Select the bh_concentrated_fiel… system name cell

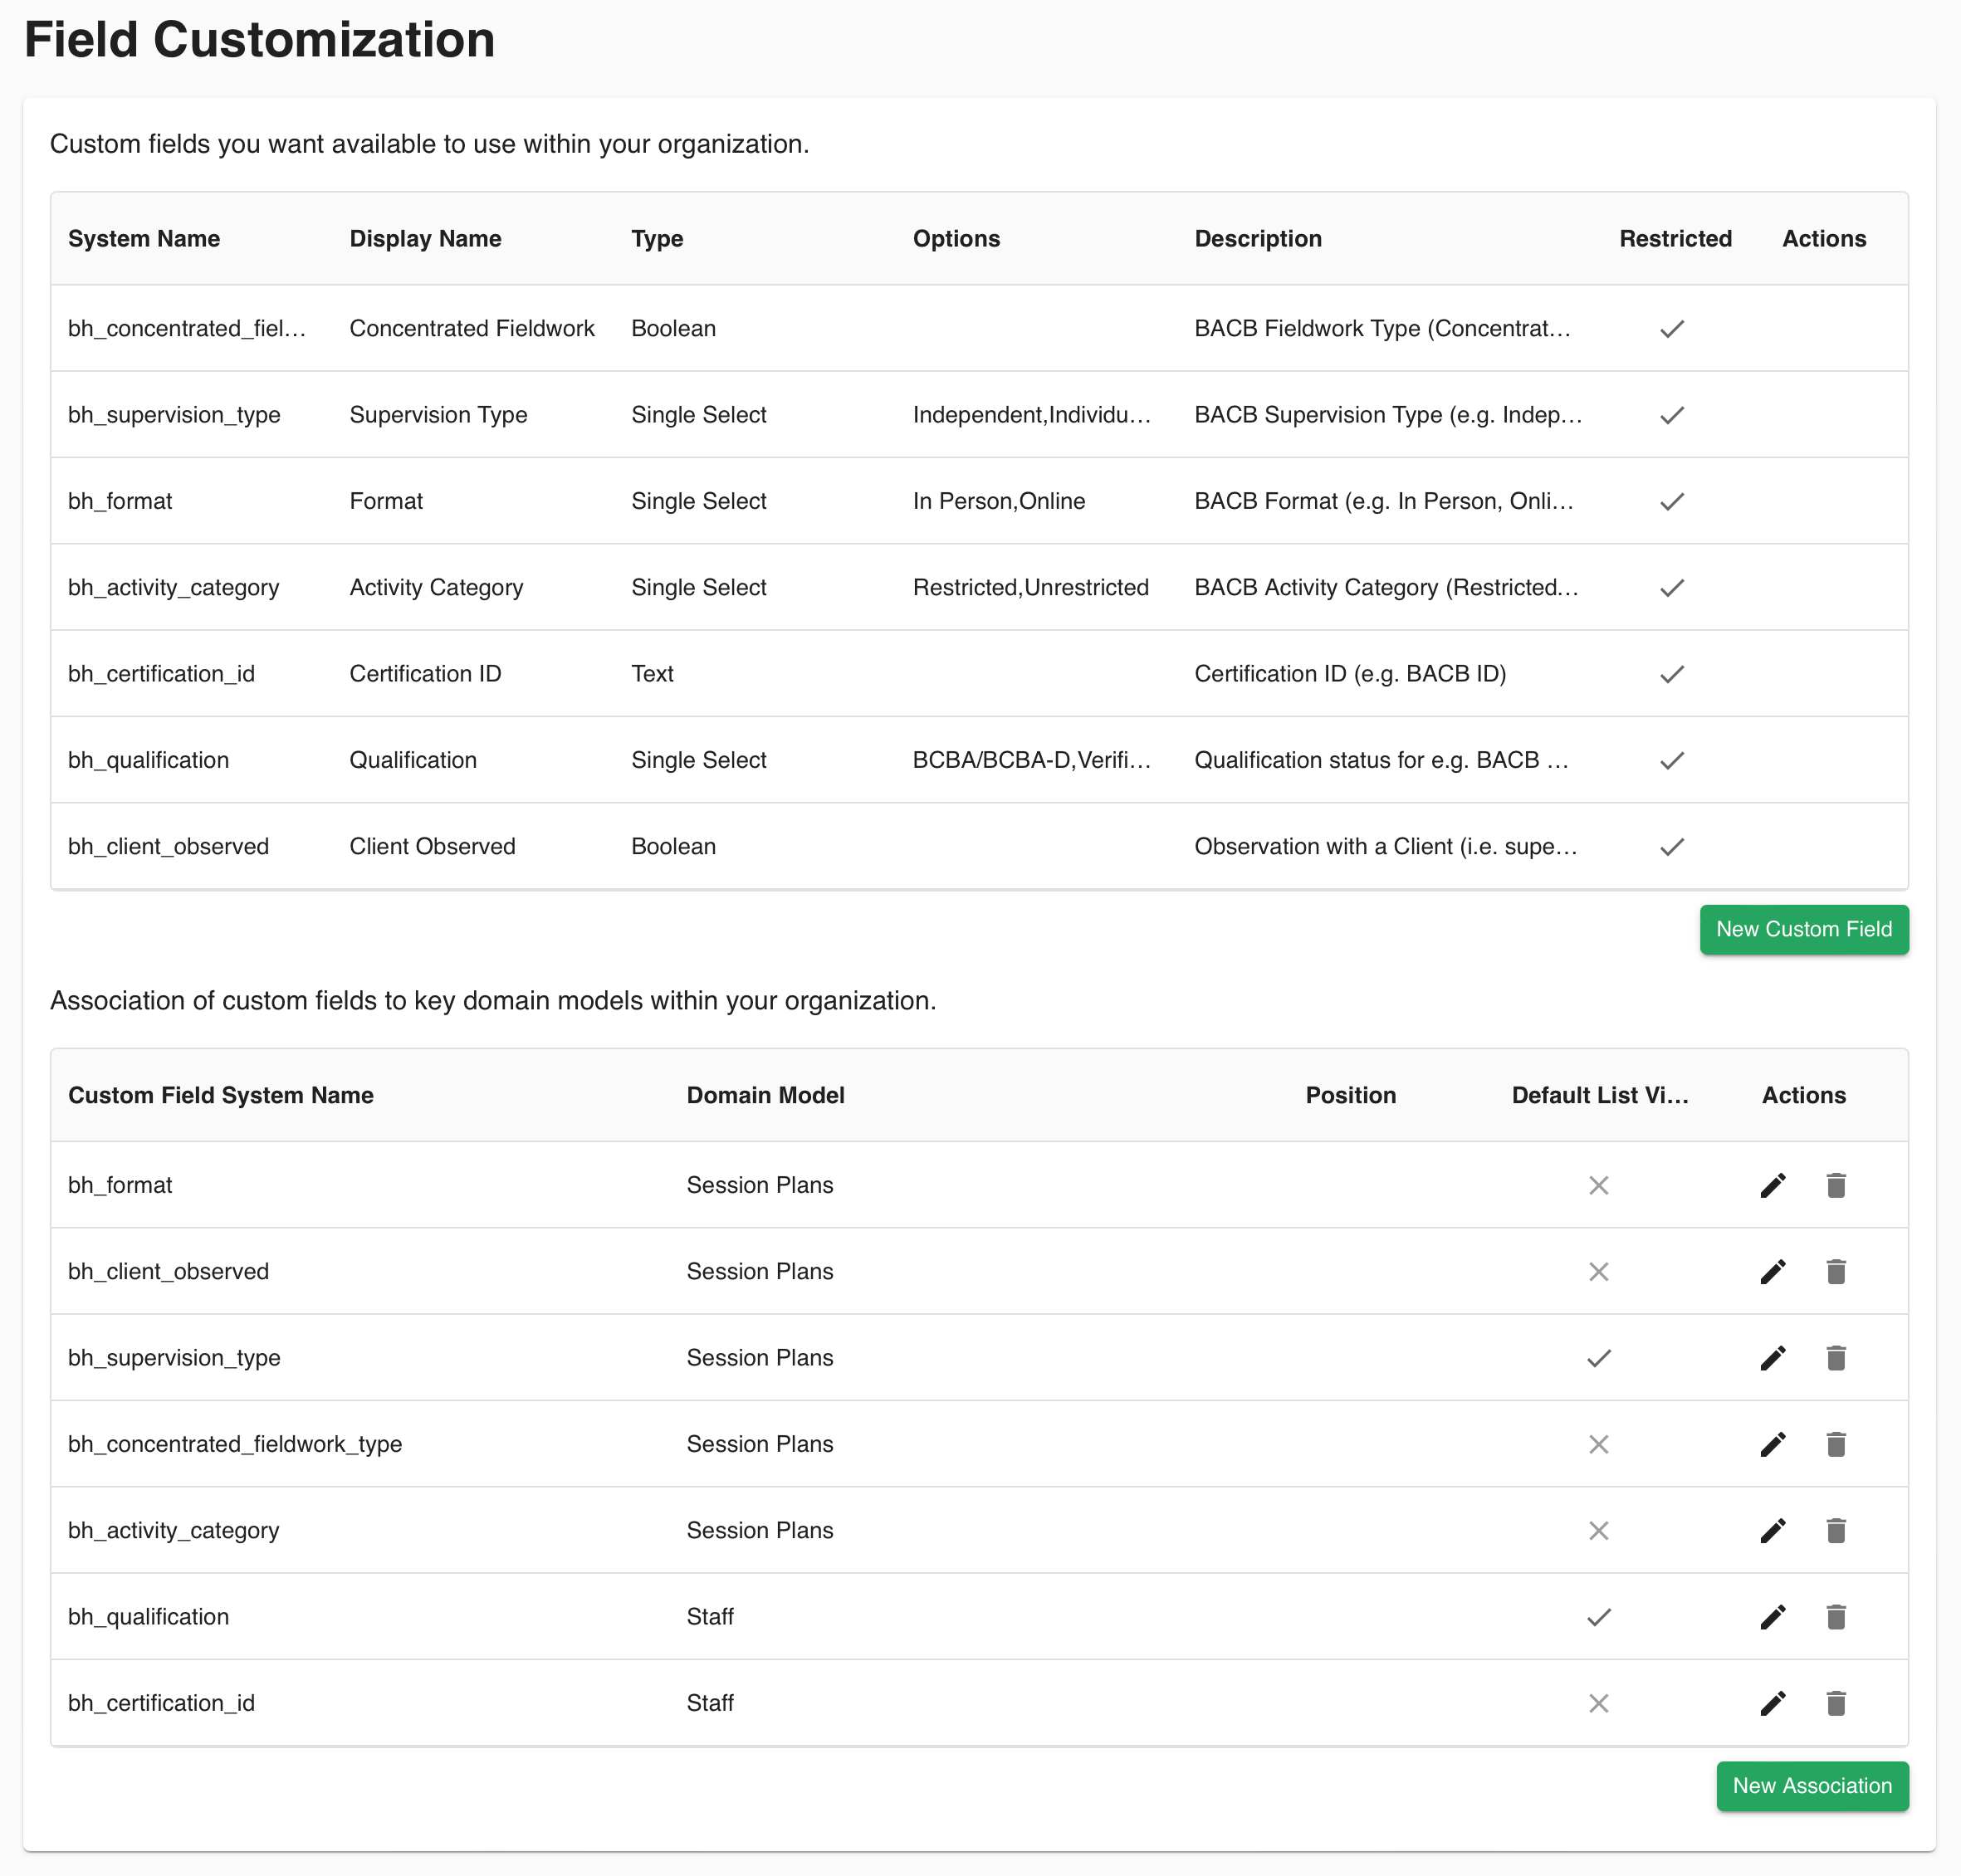click(187, 328)
